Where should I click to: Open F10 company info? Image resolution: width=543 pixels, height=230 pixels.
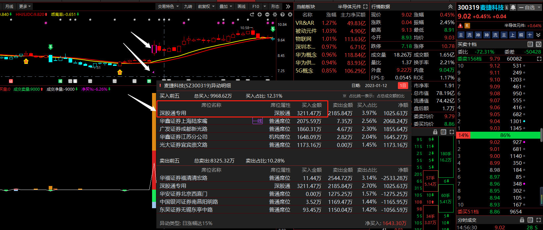click(256, 7)
